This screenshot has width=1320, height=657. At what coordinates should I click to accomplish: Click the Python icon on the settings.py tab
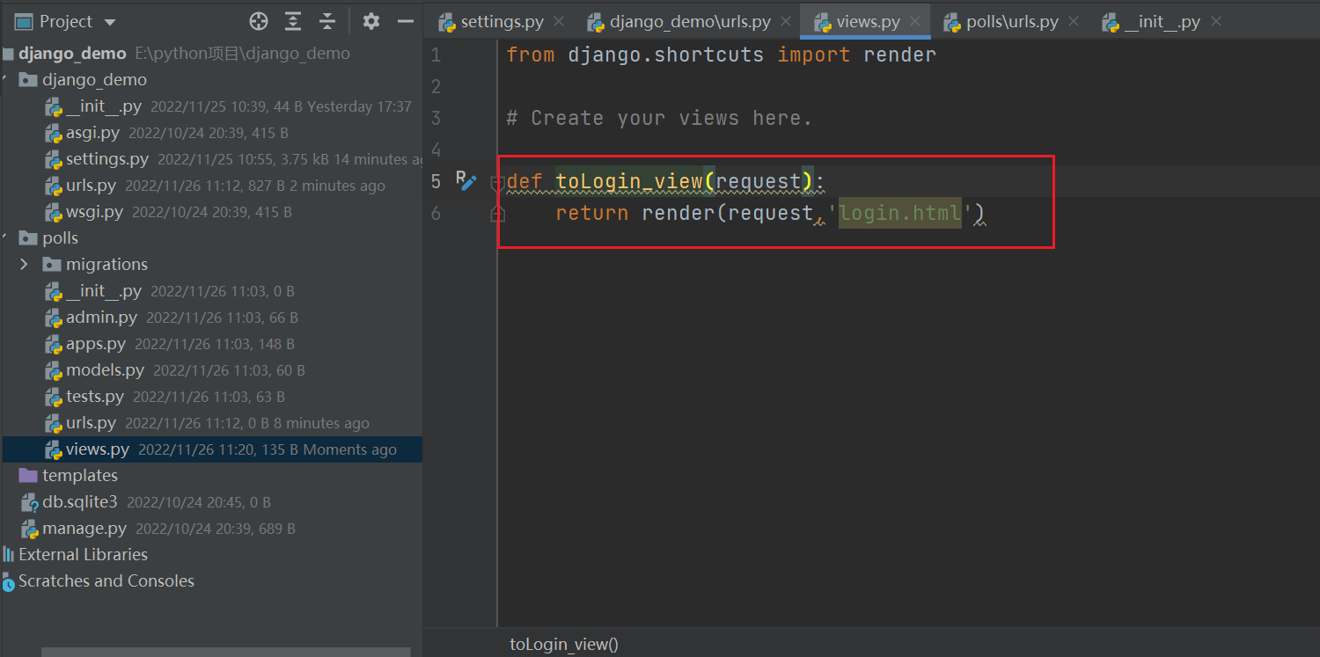point(446,23)
